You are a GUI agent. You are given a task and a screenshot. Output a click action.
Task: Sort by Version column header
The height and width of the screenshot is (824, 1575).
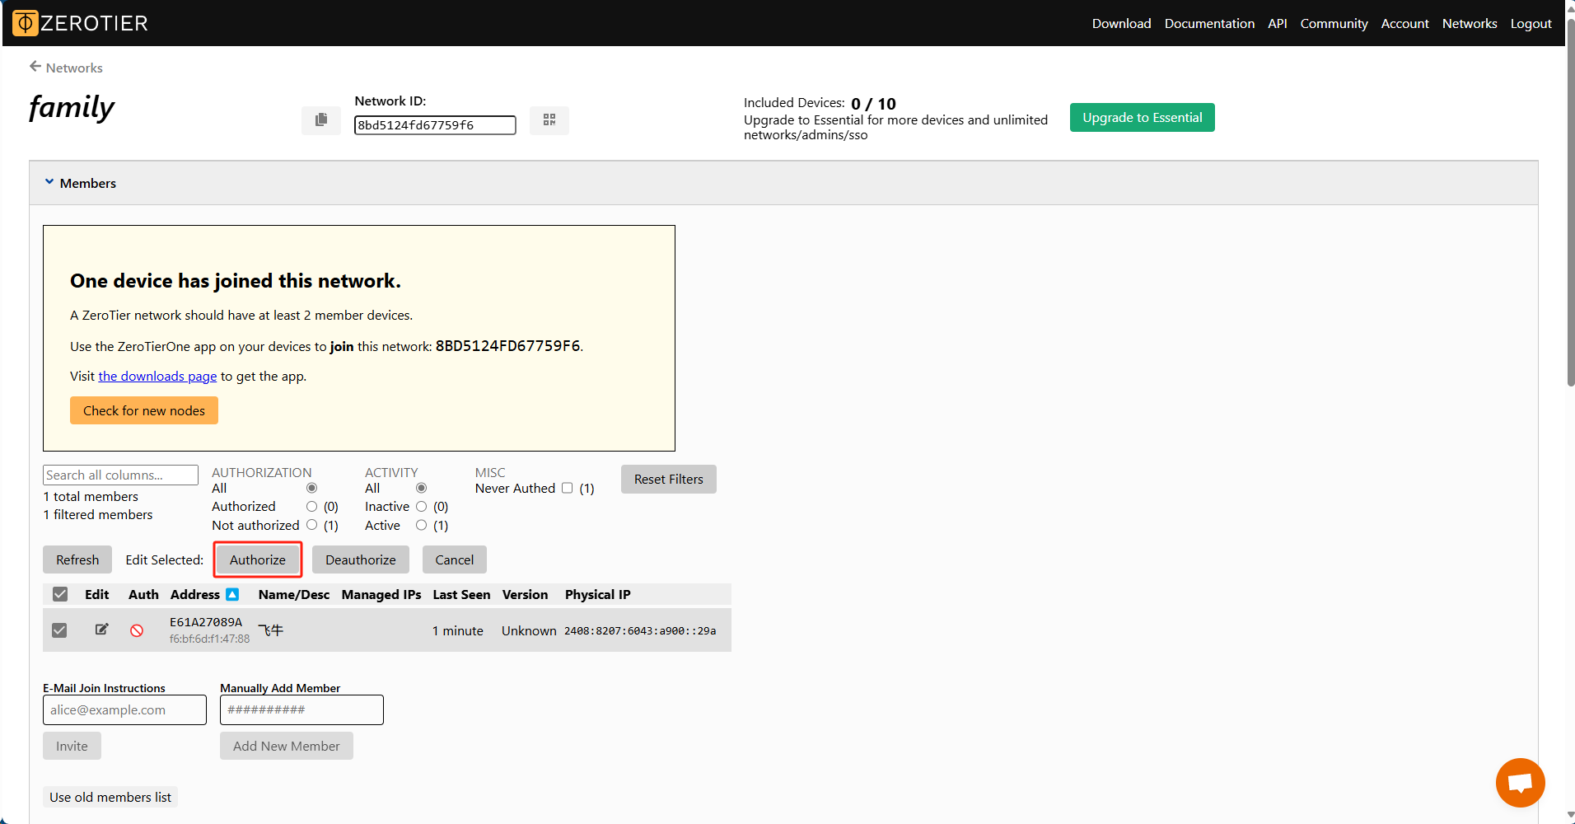pyautogui.click(x=525, y=594)
